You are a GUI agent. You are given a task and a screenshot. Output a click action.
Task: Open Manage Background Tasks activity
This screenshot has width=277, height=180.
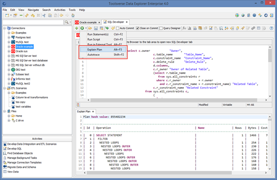[x=20, y=158]
